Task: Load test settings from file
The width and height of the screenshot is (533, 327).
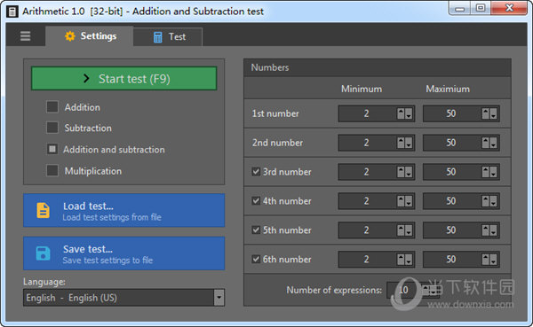Action: (124, 210)
